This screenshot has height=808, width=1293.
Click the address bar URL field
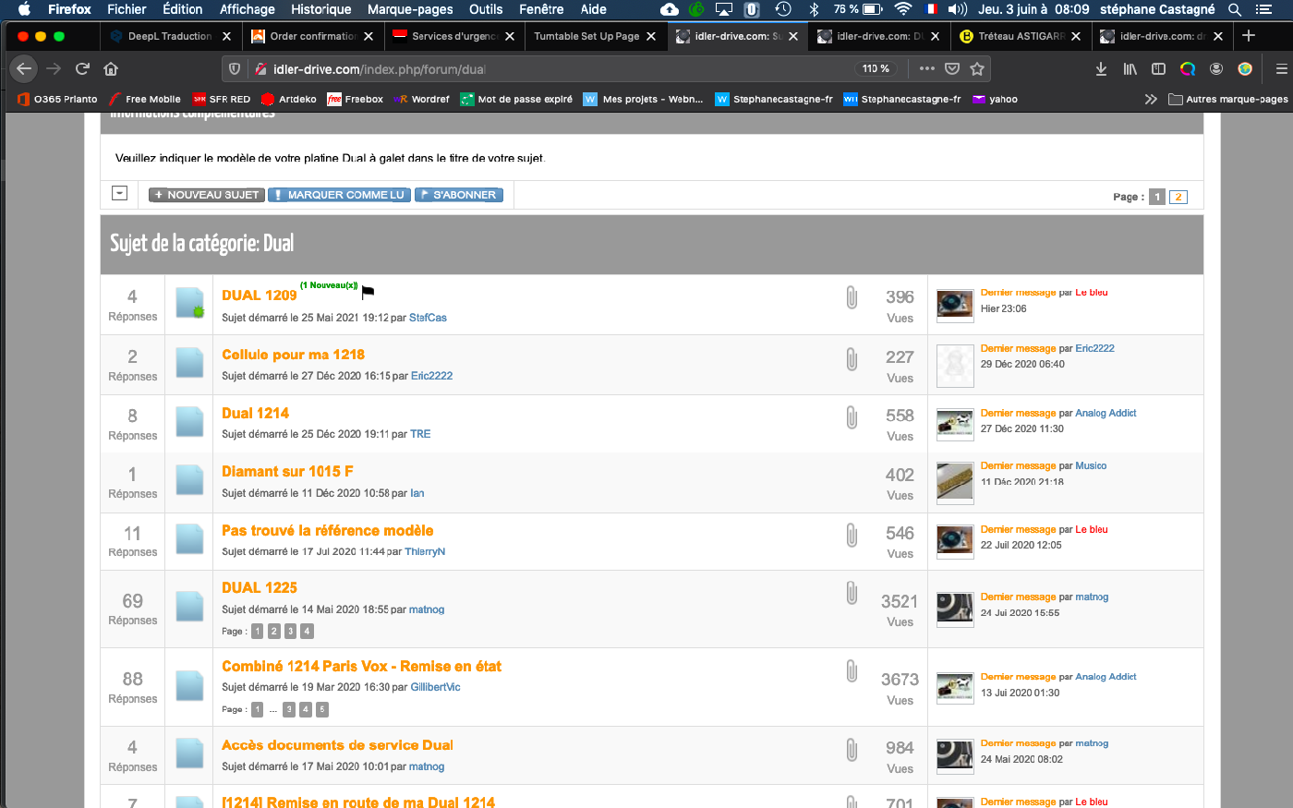pos(554,69)
